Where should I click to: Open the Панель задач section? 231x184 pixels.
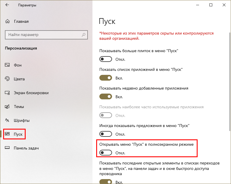coord(26,148)
